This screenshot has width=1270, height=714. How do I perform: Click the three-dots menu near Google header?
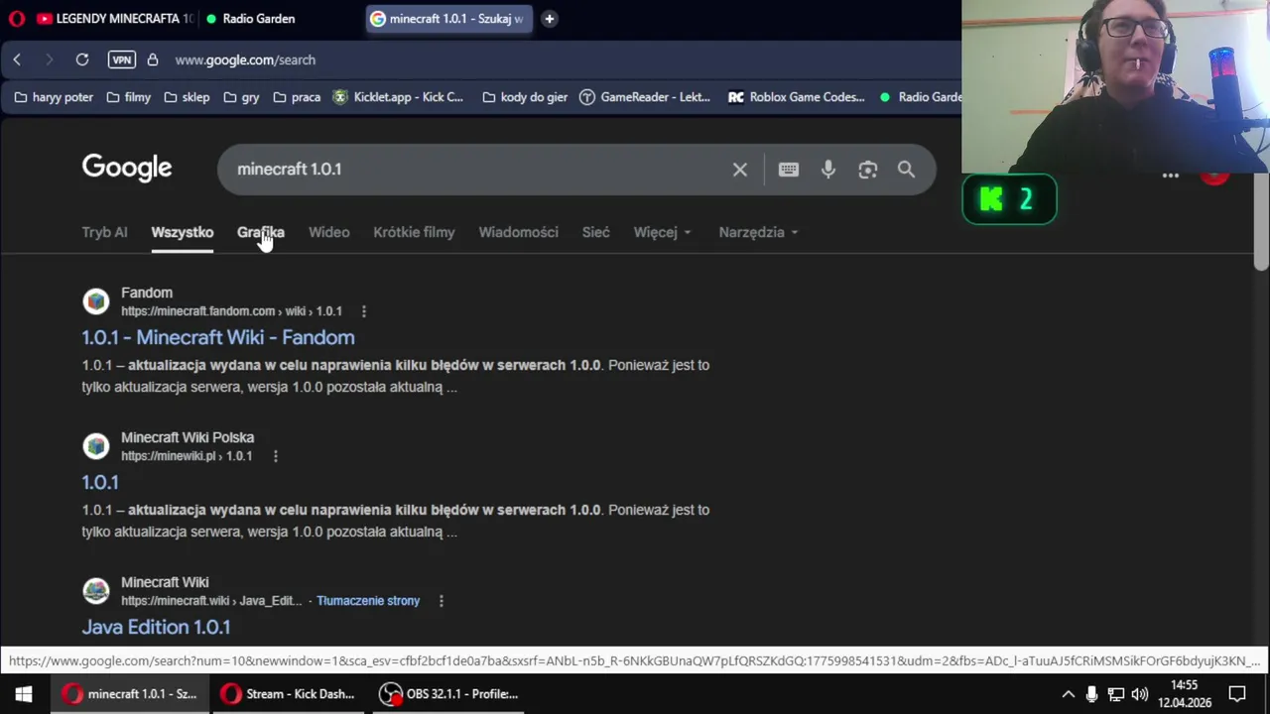pos(1171,176)
